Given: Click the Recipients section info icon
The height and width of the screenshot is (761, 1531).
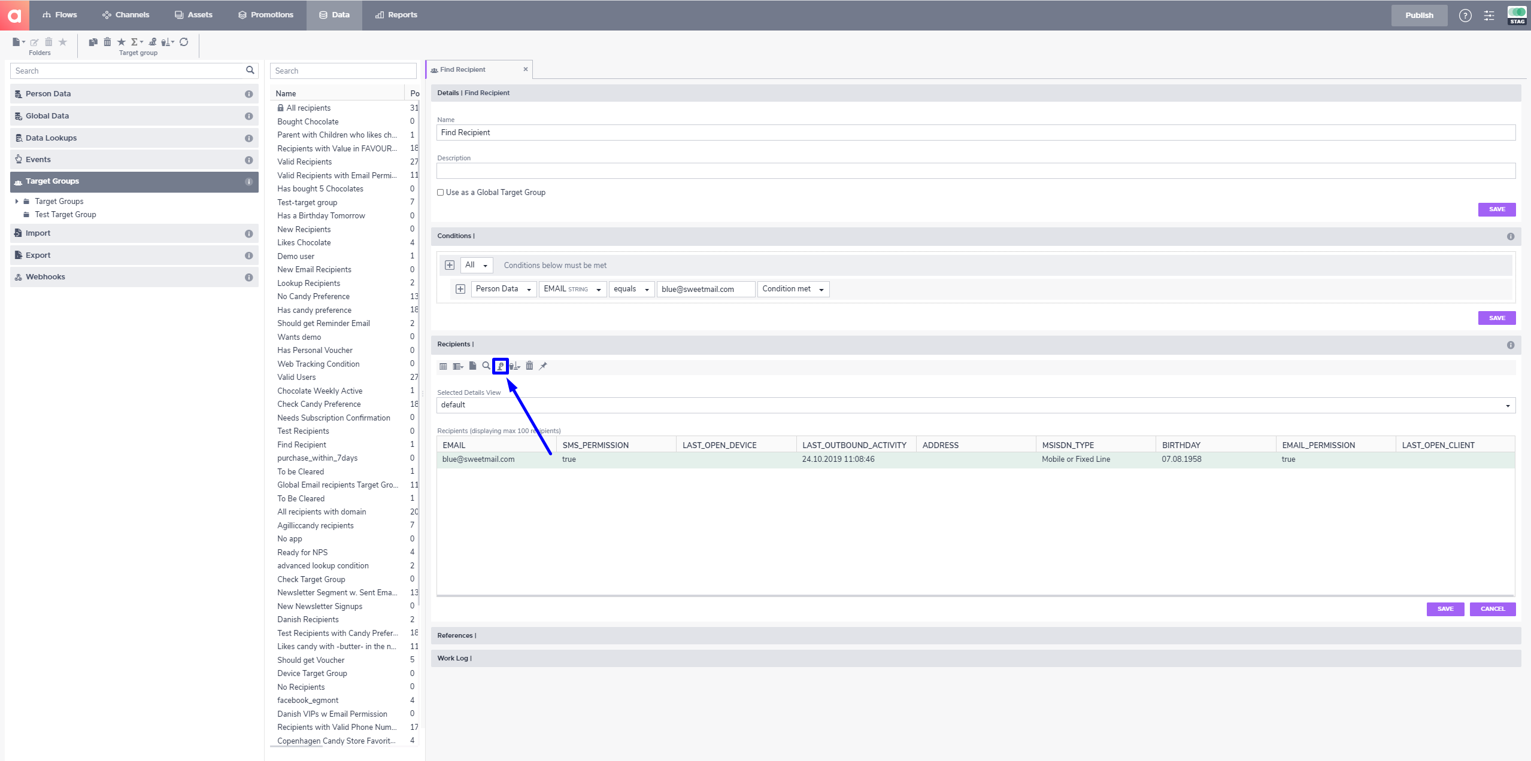Looking at the screenshot, I should pos(1511,345).
